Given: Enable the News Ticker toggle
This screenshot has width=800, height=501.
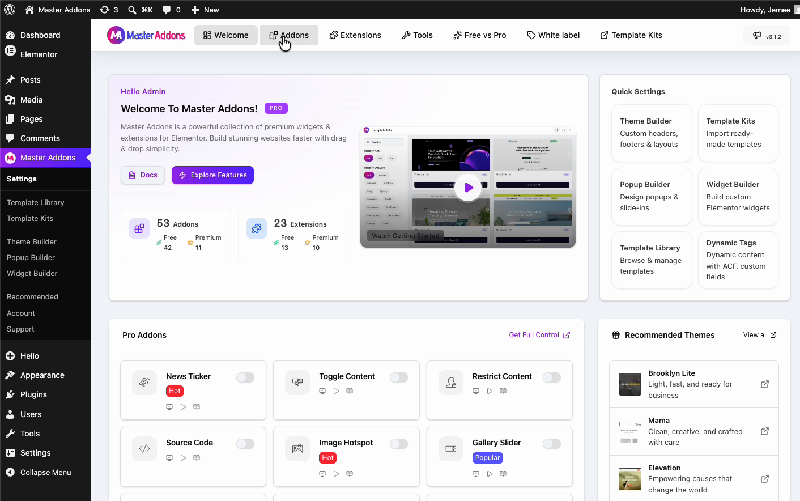Looking at the screenshot, I should 245,377.
